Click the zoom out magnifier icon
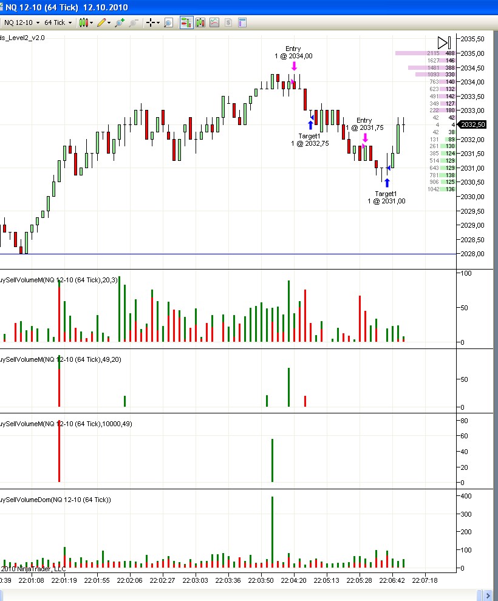Viewport: 498px width, 601px height. pyautogui.click(x=134, y=22)
